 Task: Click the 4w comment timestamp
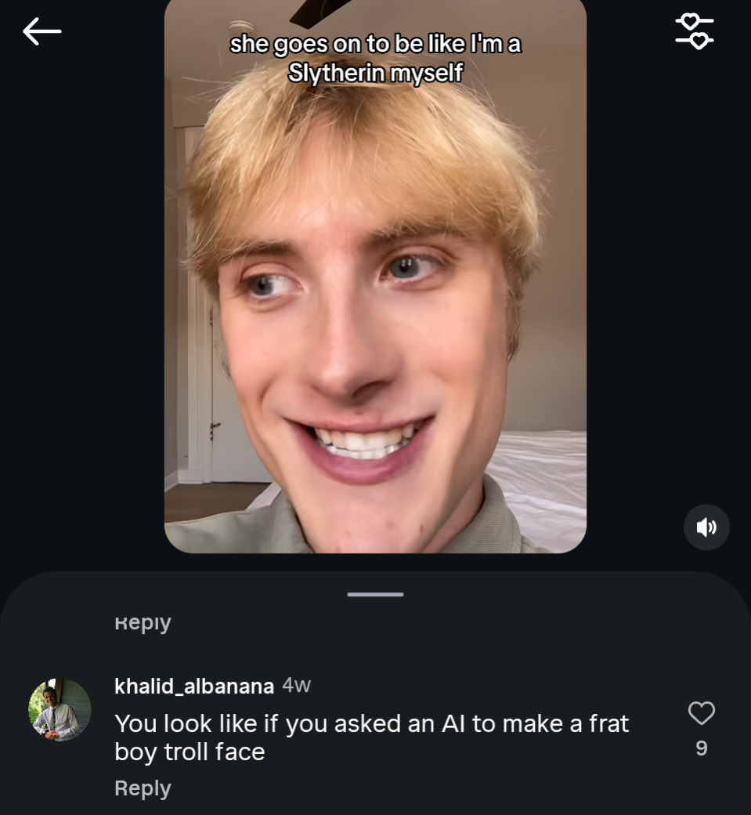pos(297,686)
